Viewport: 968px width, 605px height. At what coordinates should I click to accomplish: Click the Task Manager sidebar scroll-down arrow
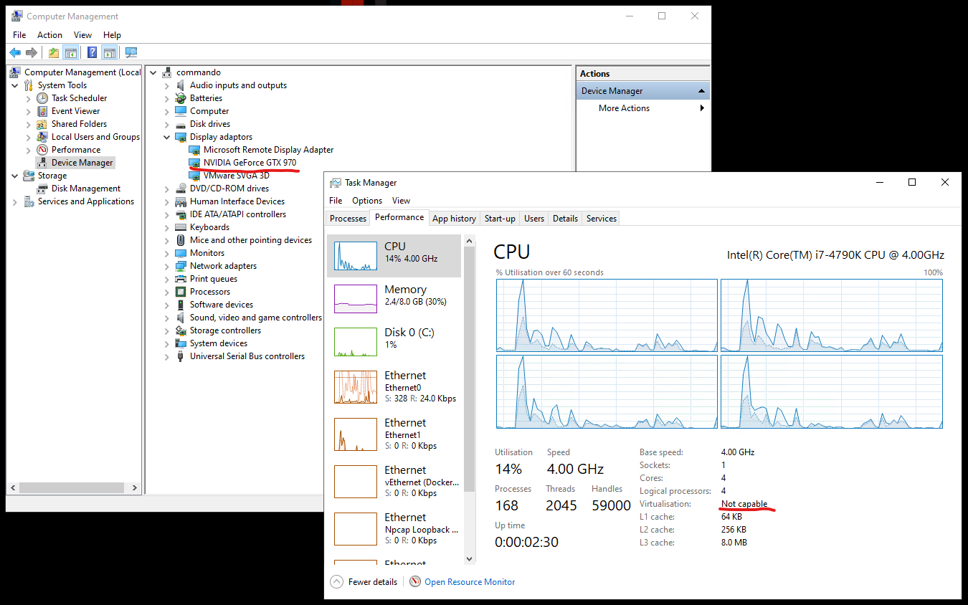click(470, 558)
